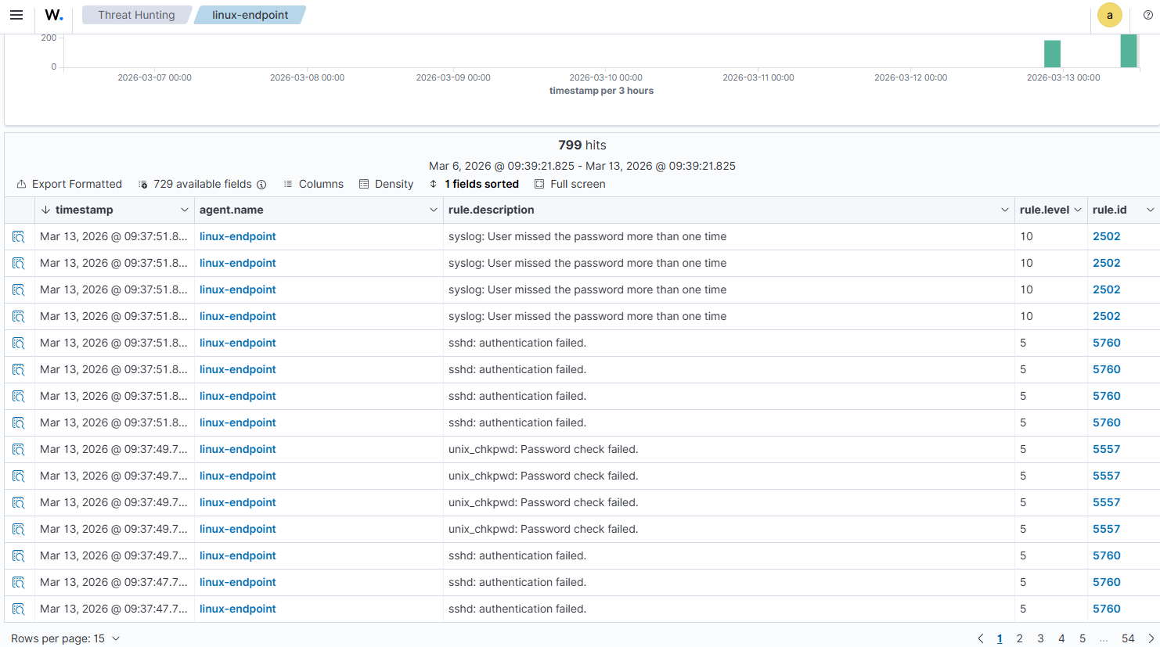Open rule 2502 details link
Image resolution: width=1160 pixels, height=647 pixels.
[1106, 235]
